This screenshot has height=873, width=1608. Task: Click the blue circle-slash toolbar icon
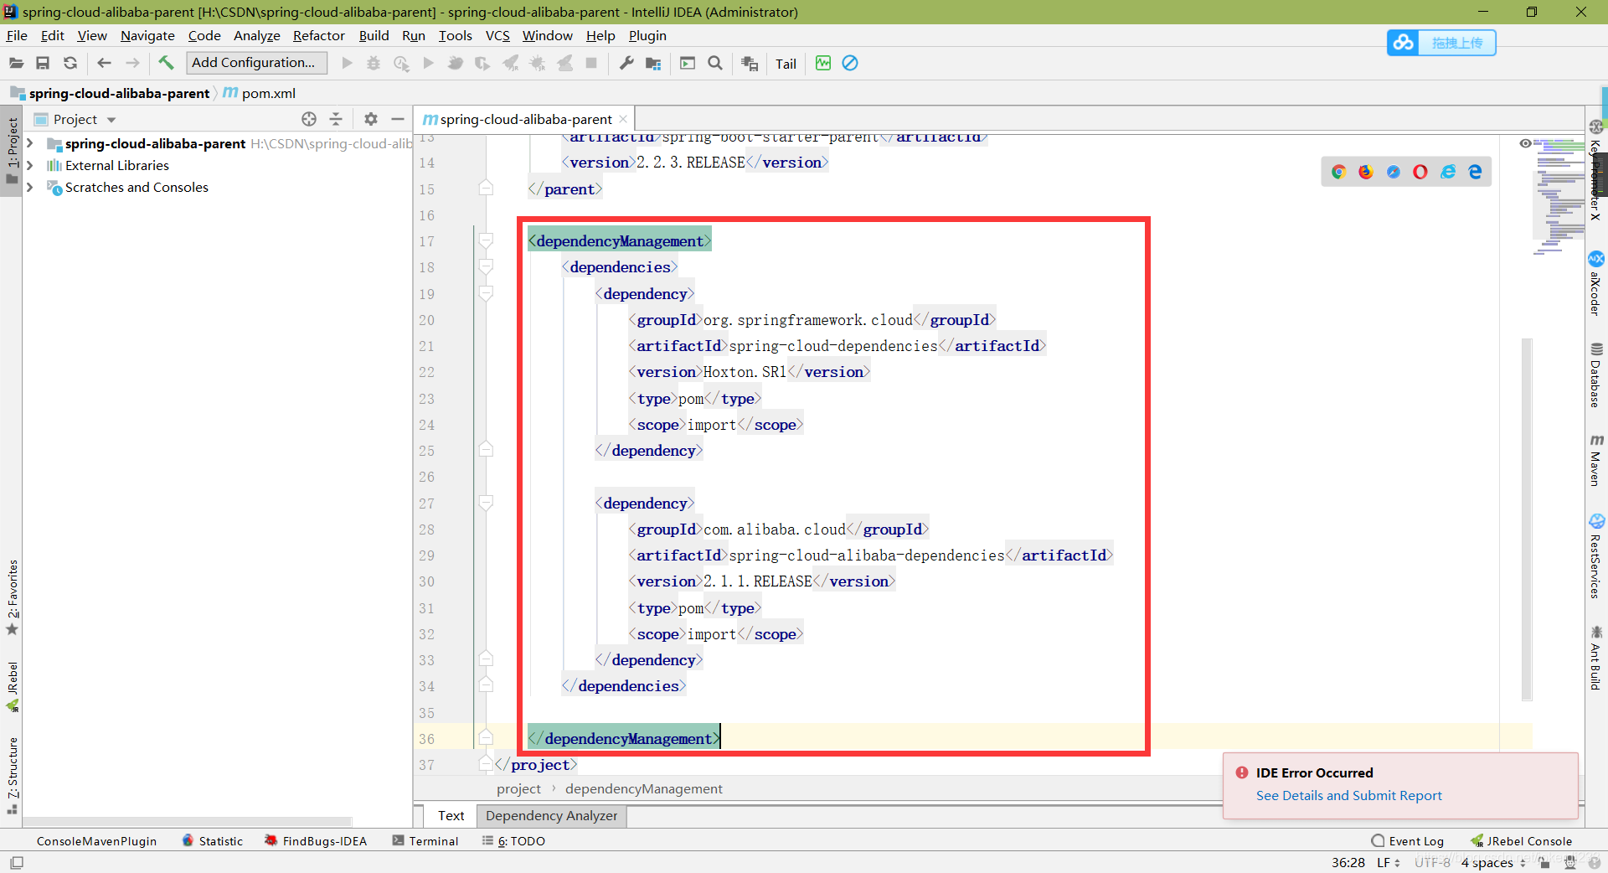tap(850, 63)
